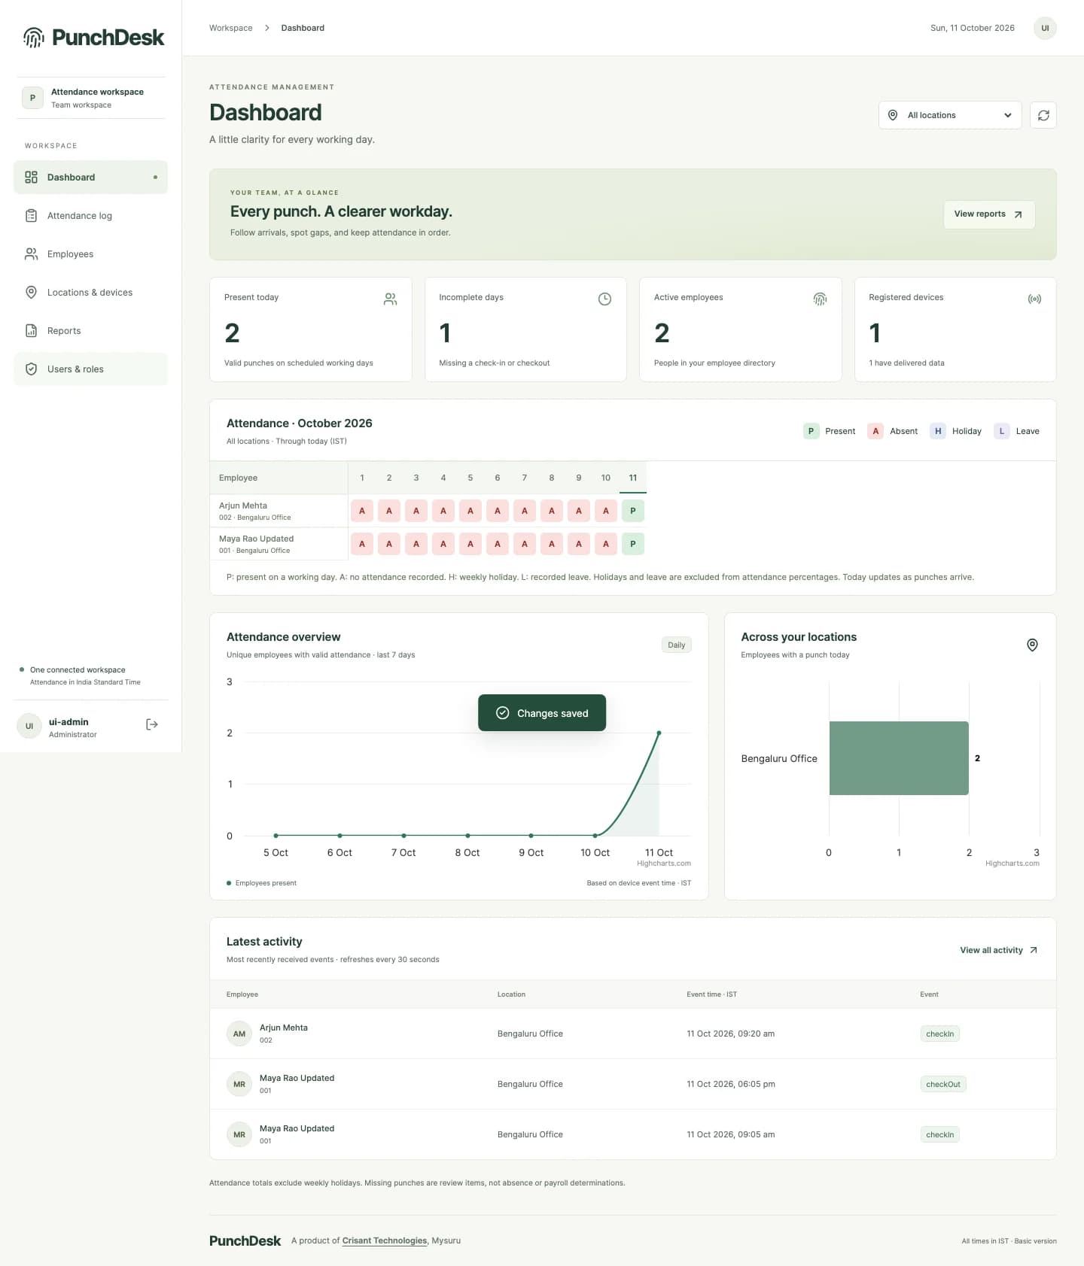Click the Changes saved toast notification
Image resolution: width=1084 pixels, height=1266 pixels.
tap(542, 713)
